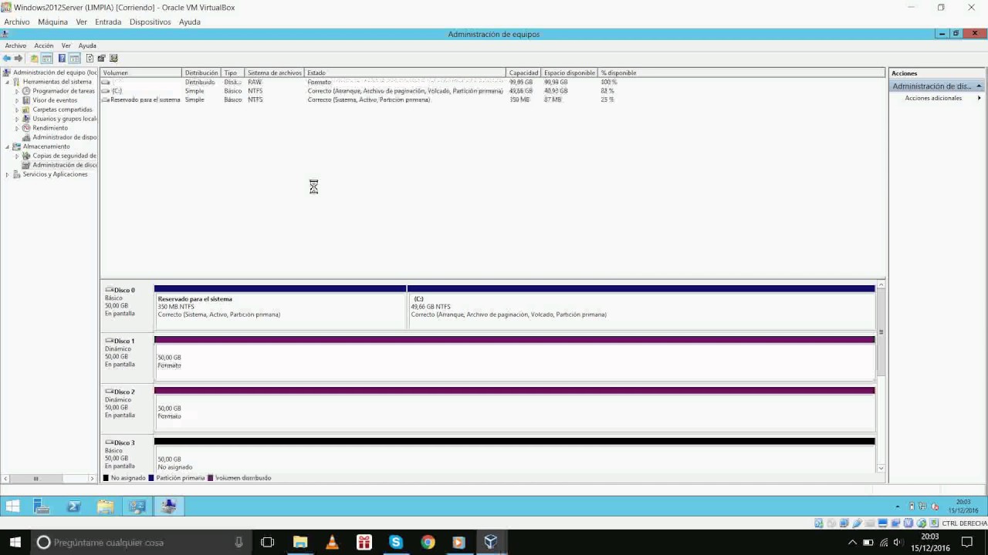988x555 pixels.
Task: Open the Acción menu in Administración de equipos
Action: click(x=44, y=45)
